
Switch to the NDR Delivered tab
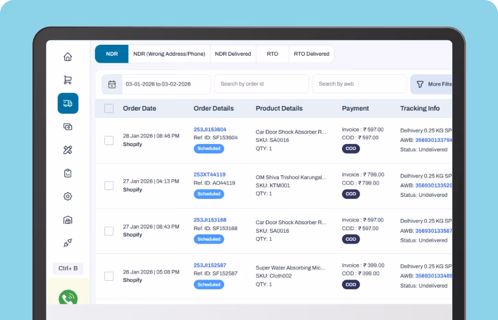pos(233,54)
